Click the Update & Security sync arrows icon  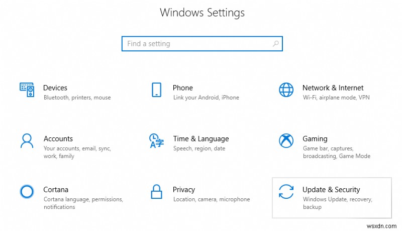[x=286, y=192]
